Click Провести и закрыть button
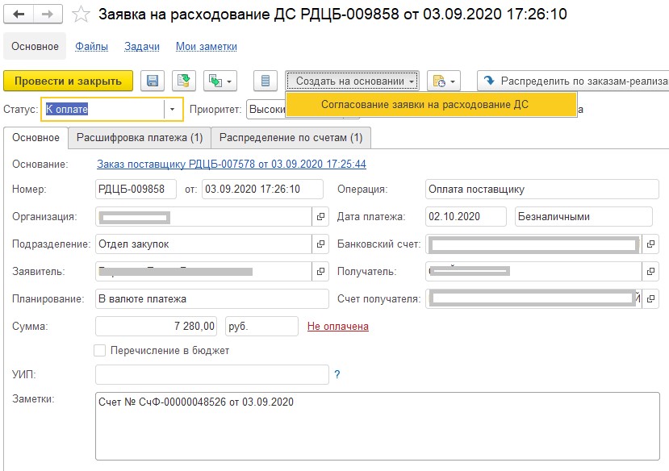The height and width of the screenshot is (471, 669). tap(69, 81)
